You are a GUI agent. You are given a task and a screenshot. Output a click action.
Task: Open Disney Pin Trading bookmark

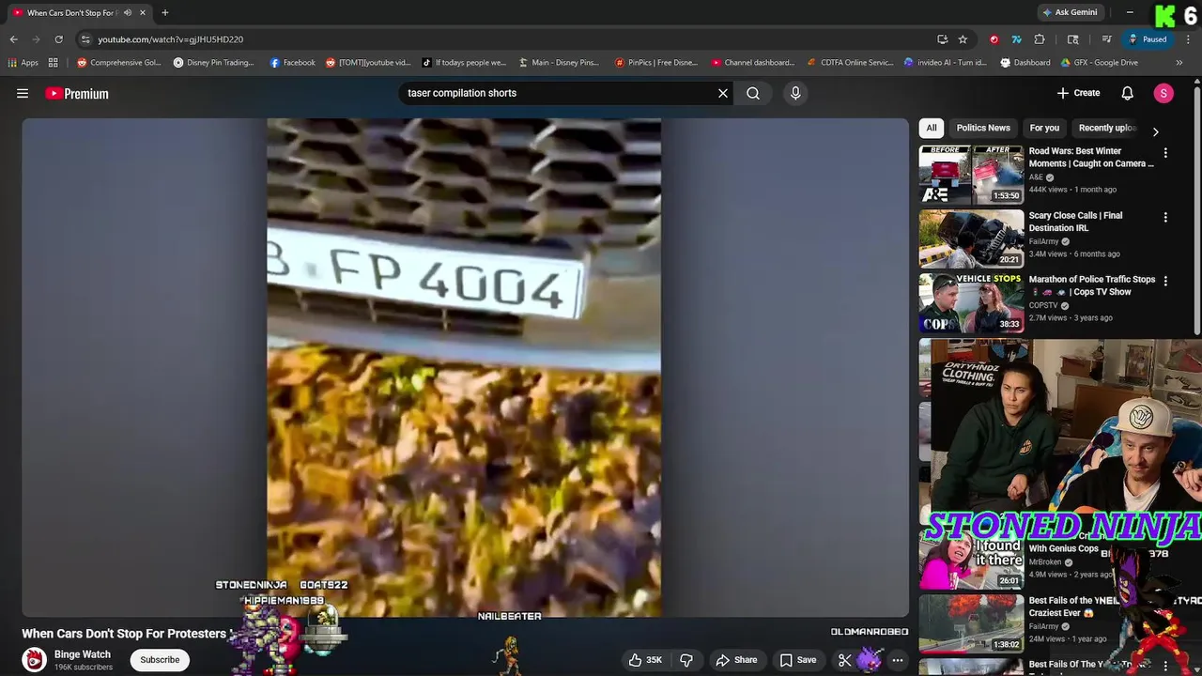(214, 63)
